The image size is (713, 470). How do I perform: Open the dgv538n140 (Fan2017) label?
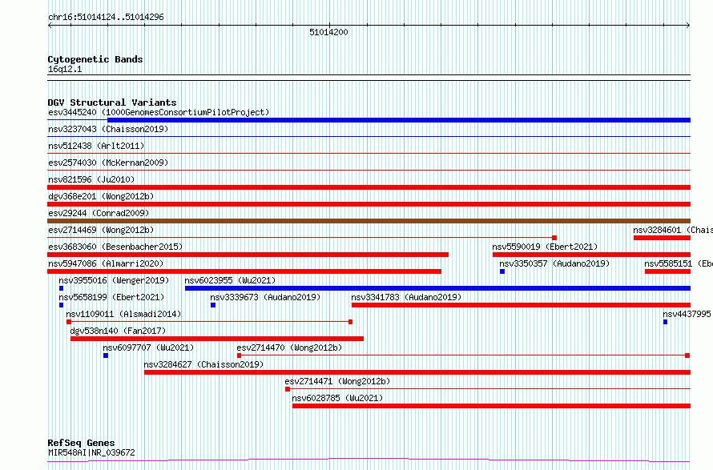coord(119,331)
